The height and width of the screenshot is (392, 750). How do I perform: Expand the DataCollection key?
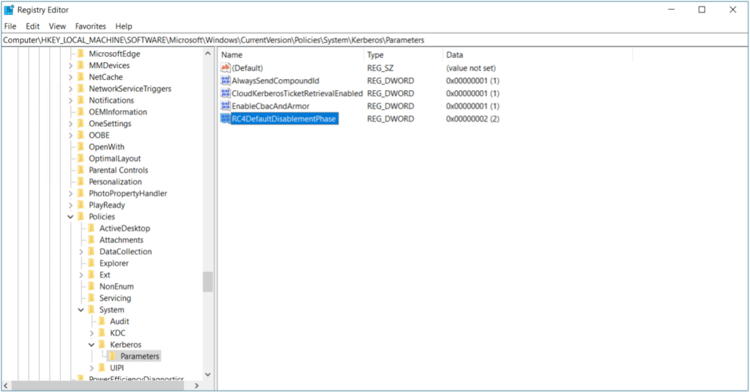tap(81, 251)
